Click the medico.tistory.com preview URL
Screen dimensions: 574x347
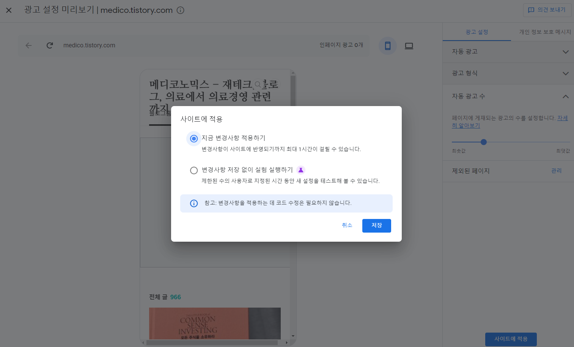[89, 45]
